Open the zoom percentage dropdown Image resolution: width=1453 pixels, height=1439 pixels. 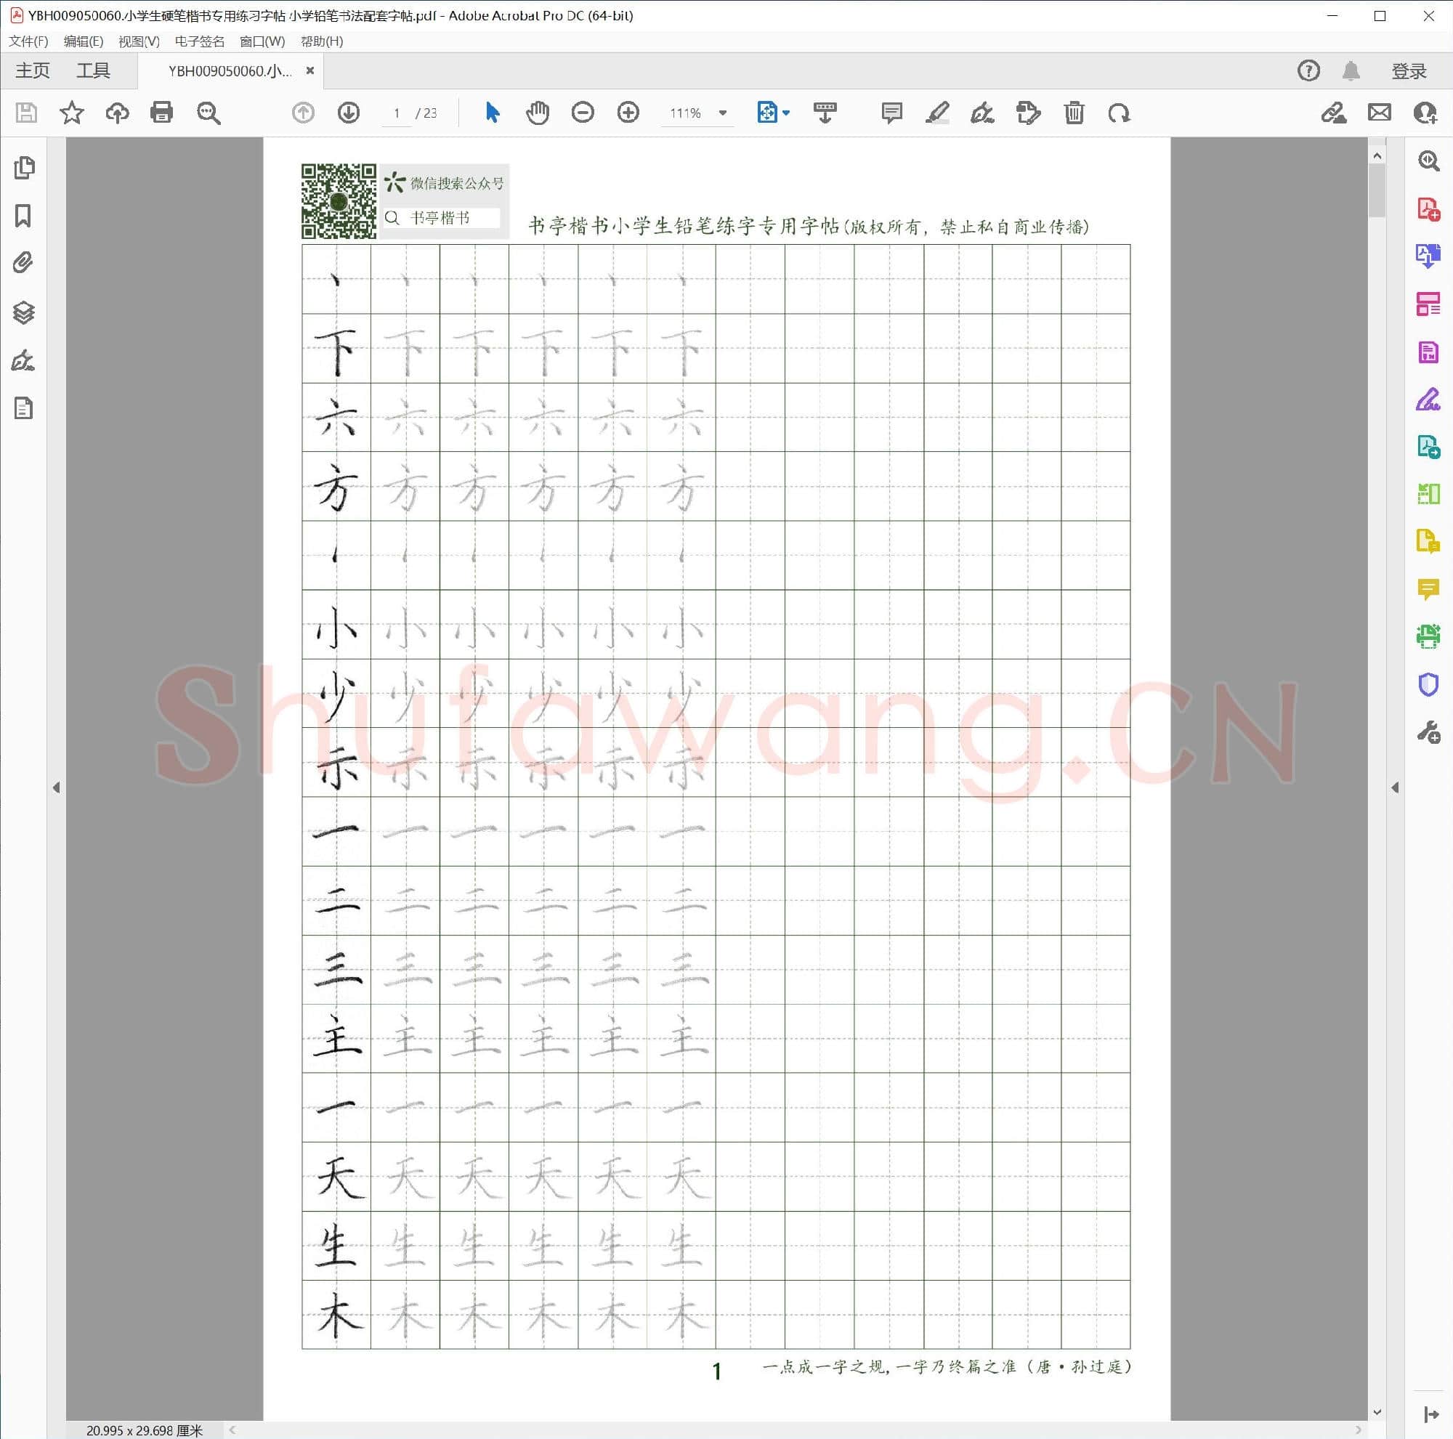[723, 113]
